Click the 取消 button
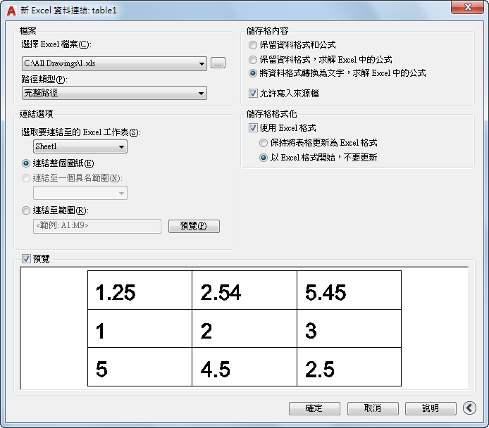Screen dimensions: 489x428 pos(373,408)
